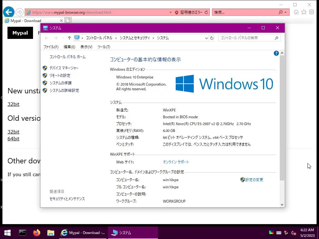This screenshot has width=319, height=239.
Task: Click scrollbar down arrow in System window
Action: [x=282, y=205]
